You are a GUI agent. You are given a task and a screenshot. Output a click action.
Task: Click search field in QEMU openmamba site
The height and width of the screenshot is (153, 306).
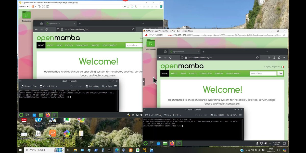(x=263, y=73)
